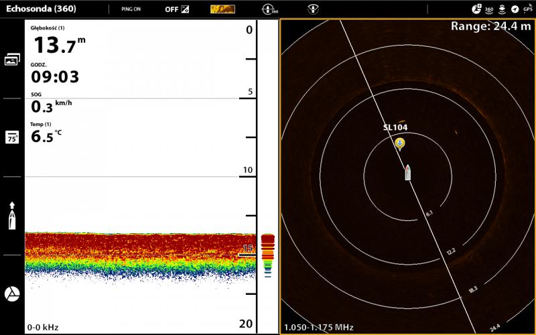Select the boat heading icon in sidebar
The image size is (536, 335).
click(11, 216)
